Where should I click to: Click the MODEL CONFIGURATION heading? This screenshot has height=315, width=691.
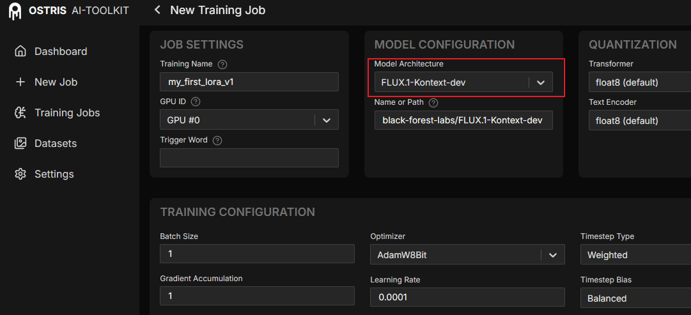point(445,45)
